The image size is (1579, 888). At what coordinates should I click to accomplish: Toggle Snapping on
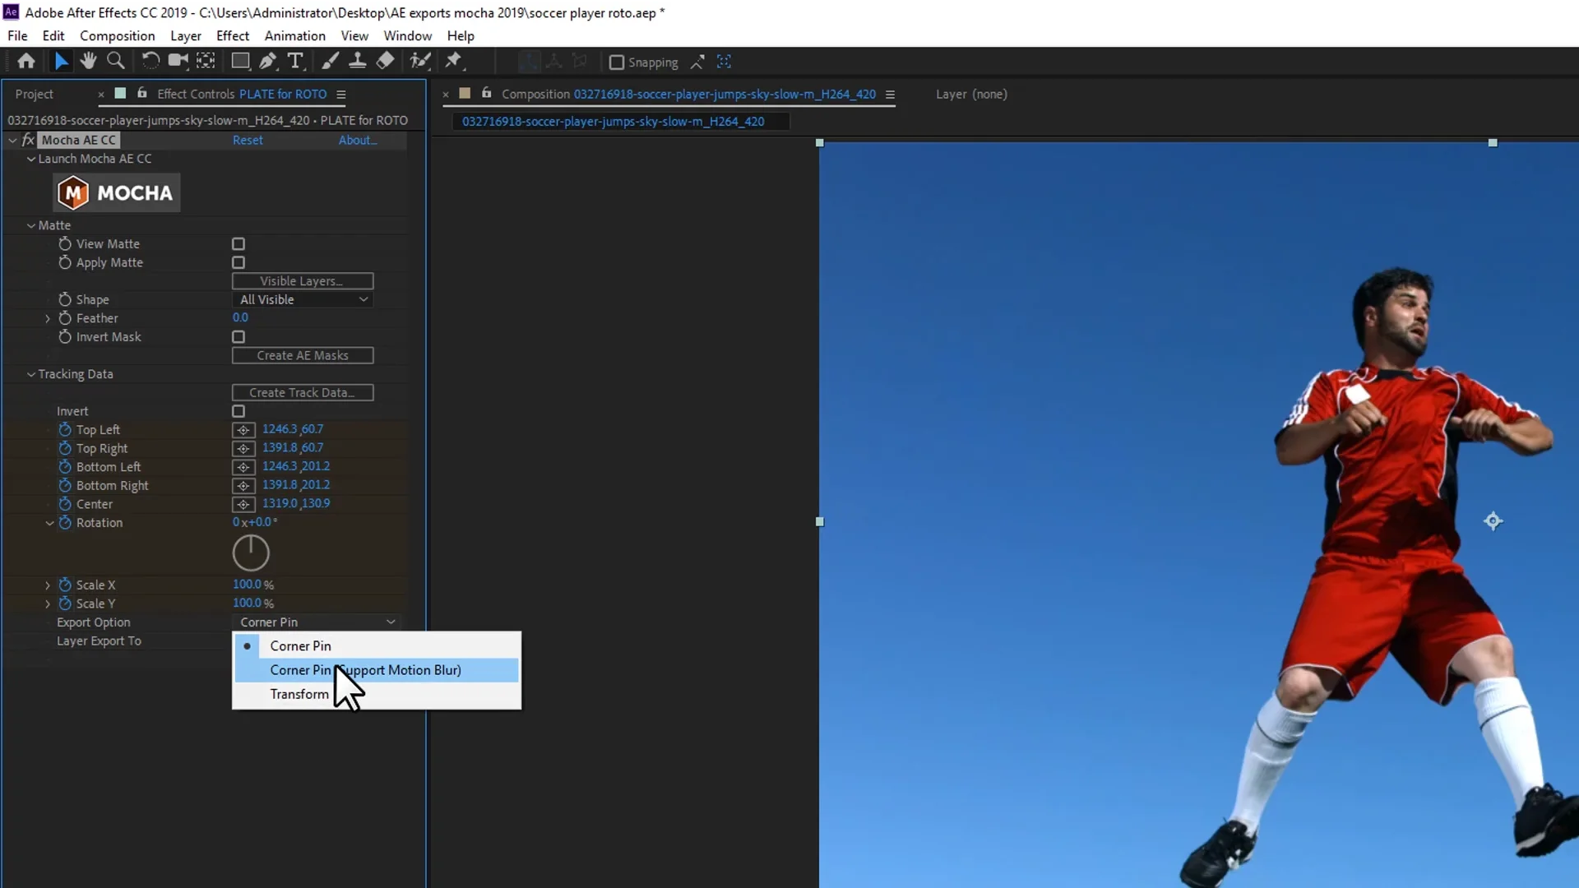pos(616,62)
